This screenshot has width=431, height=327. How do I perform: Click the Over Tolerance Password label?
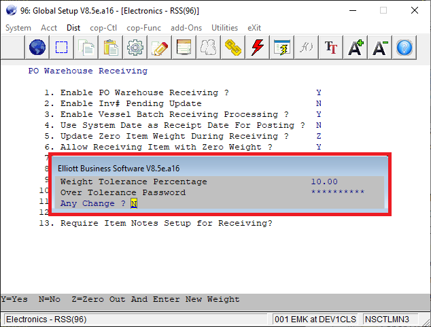click(x=123, y=192)
